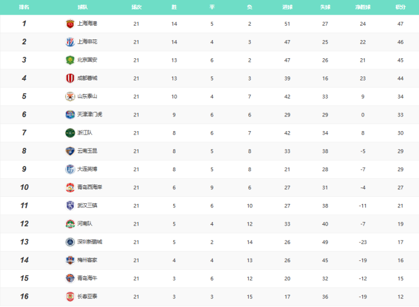Click the 北京国安 green badge icon
This screenshot has height=307, width=419.
click(70, 60)
